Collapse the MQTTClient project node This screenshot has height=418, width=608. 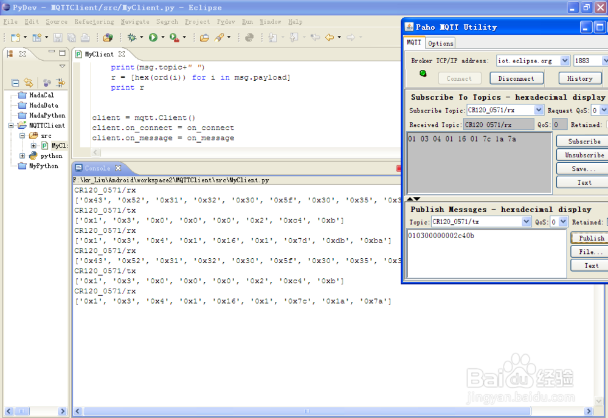click(x=11, y=126)
